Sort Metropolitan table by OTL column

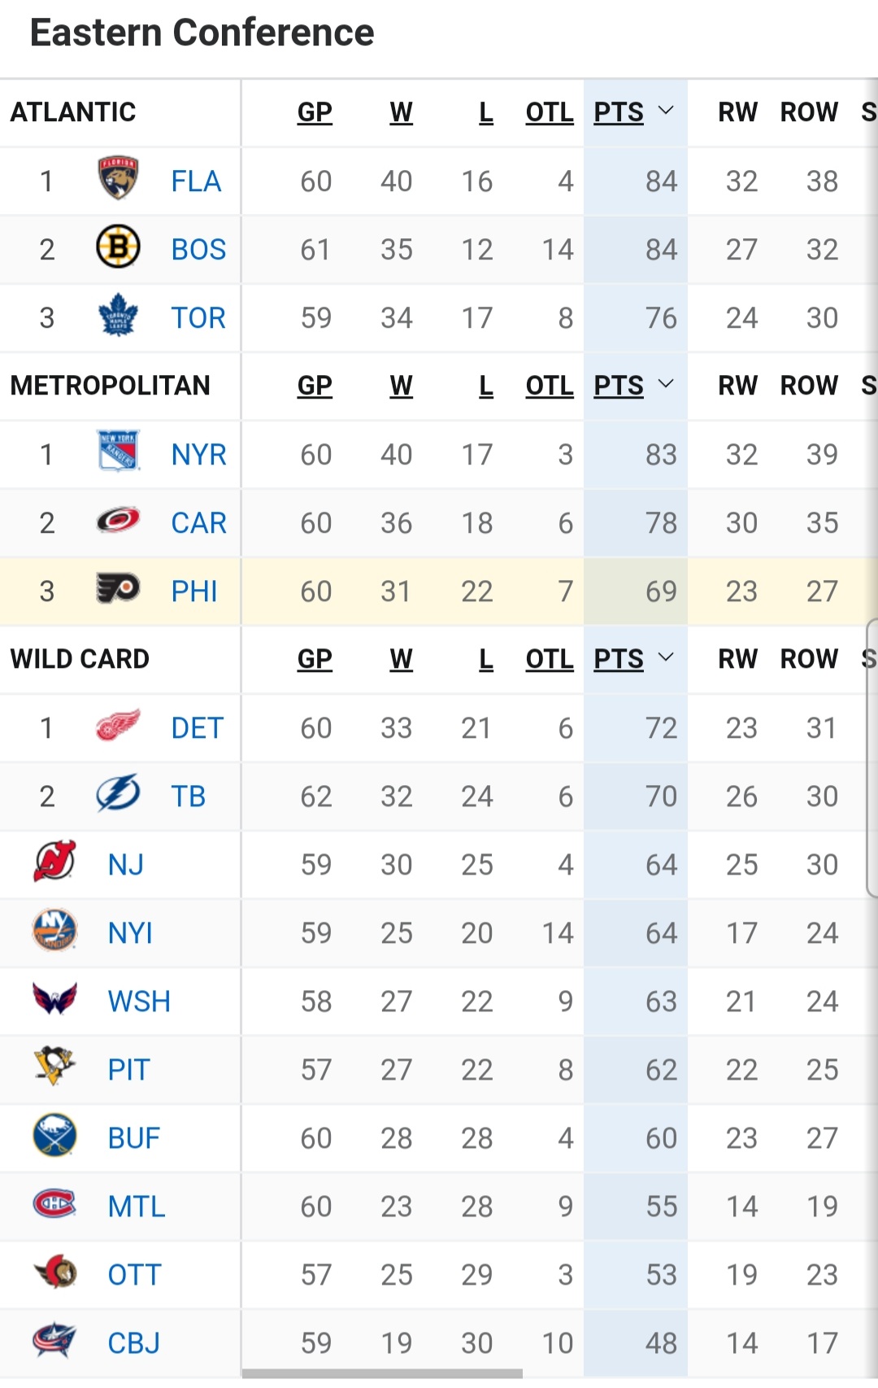pos(550,386)
